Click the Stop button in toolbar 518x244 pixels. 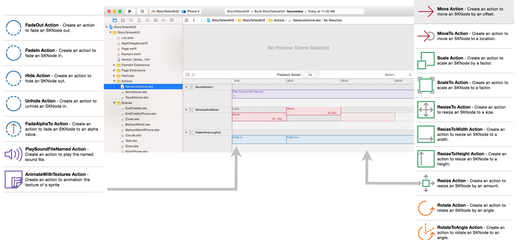pyautogui.click(x=142, y=11)
